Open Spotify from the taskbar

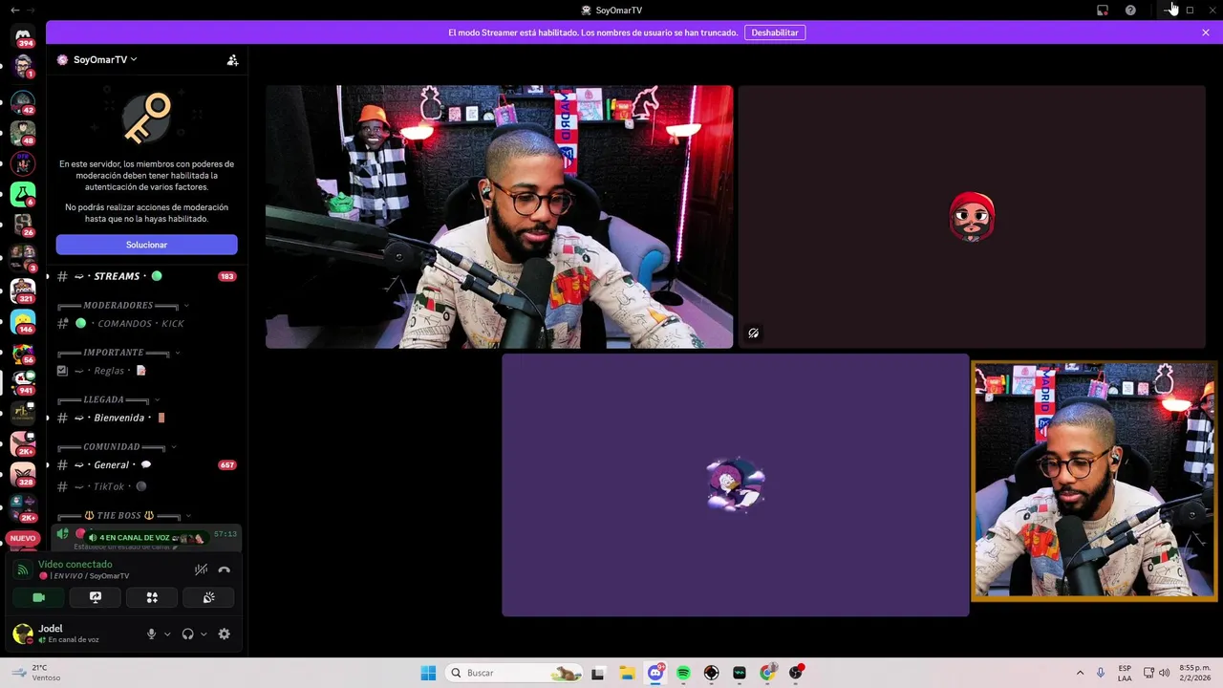(683, 673)
